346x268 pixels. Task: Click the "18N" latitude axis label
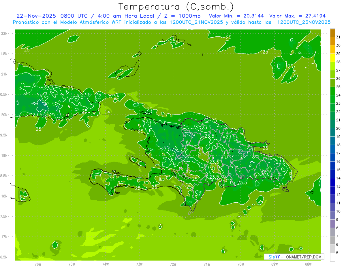click(5, 196)
